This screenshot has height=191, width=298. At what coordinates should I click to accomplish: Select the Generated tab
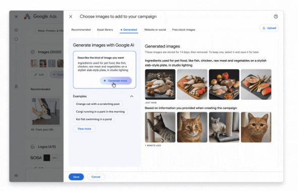pyautogui.click(x=129, y=30)
